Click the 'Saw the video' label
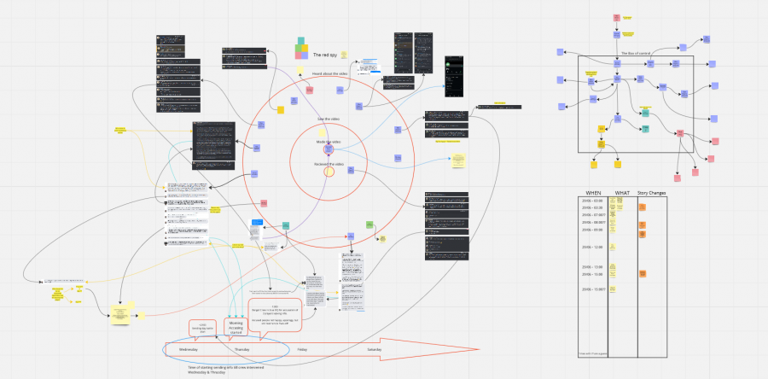Image resolution: width=768 pixels, height=379 pixels. coord(329,118)
